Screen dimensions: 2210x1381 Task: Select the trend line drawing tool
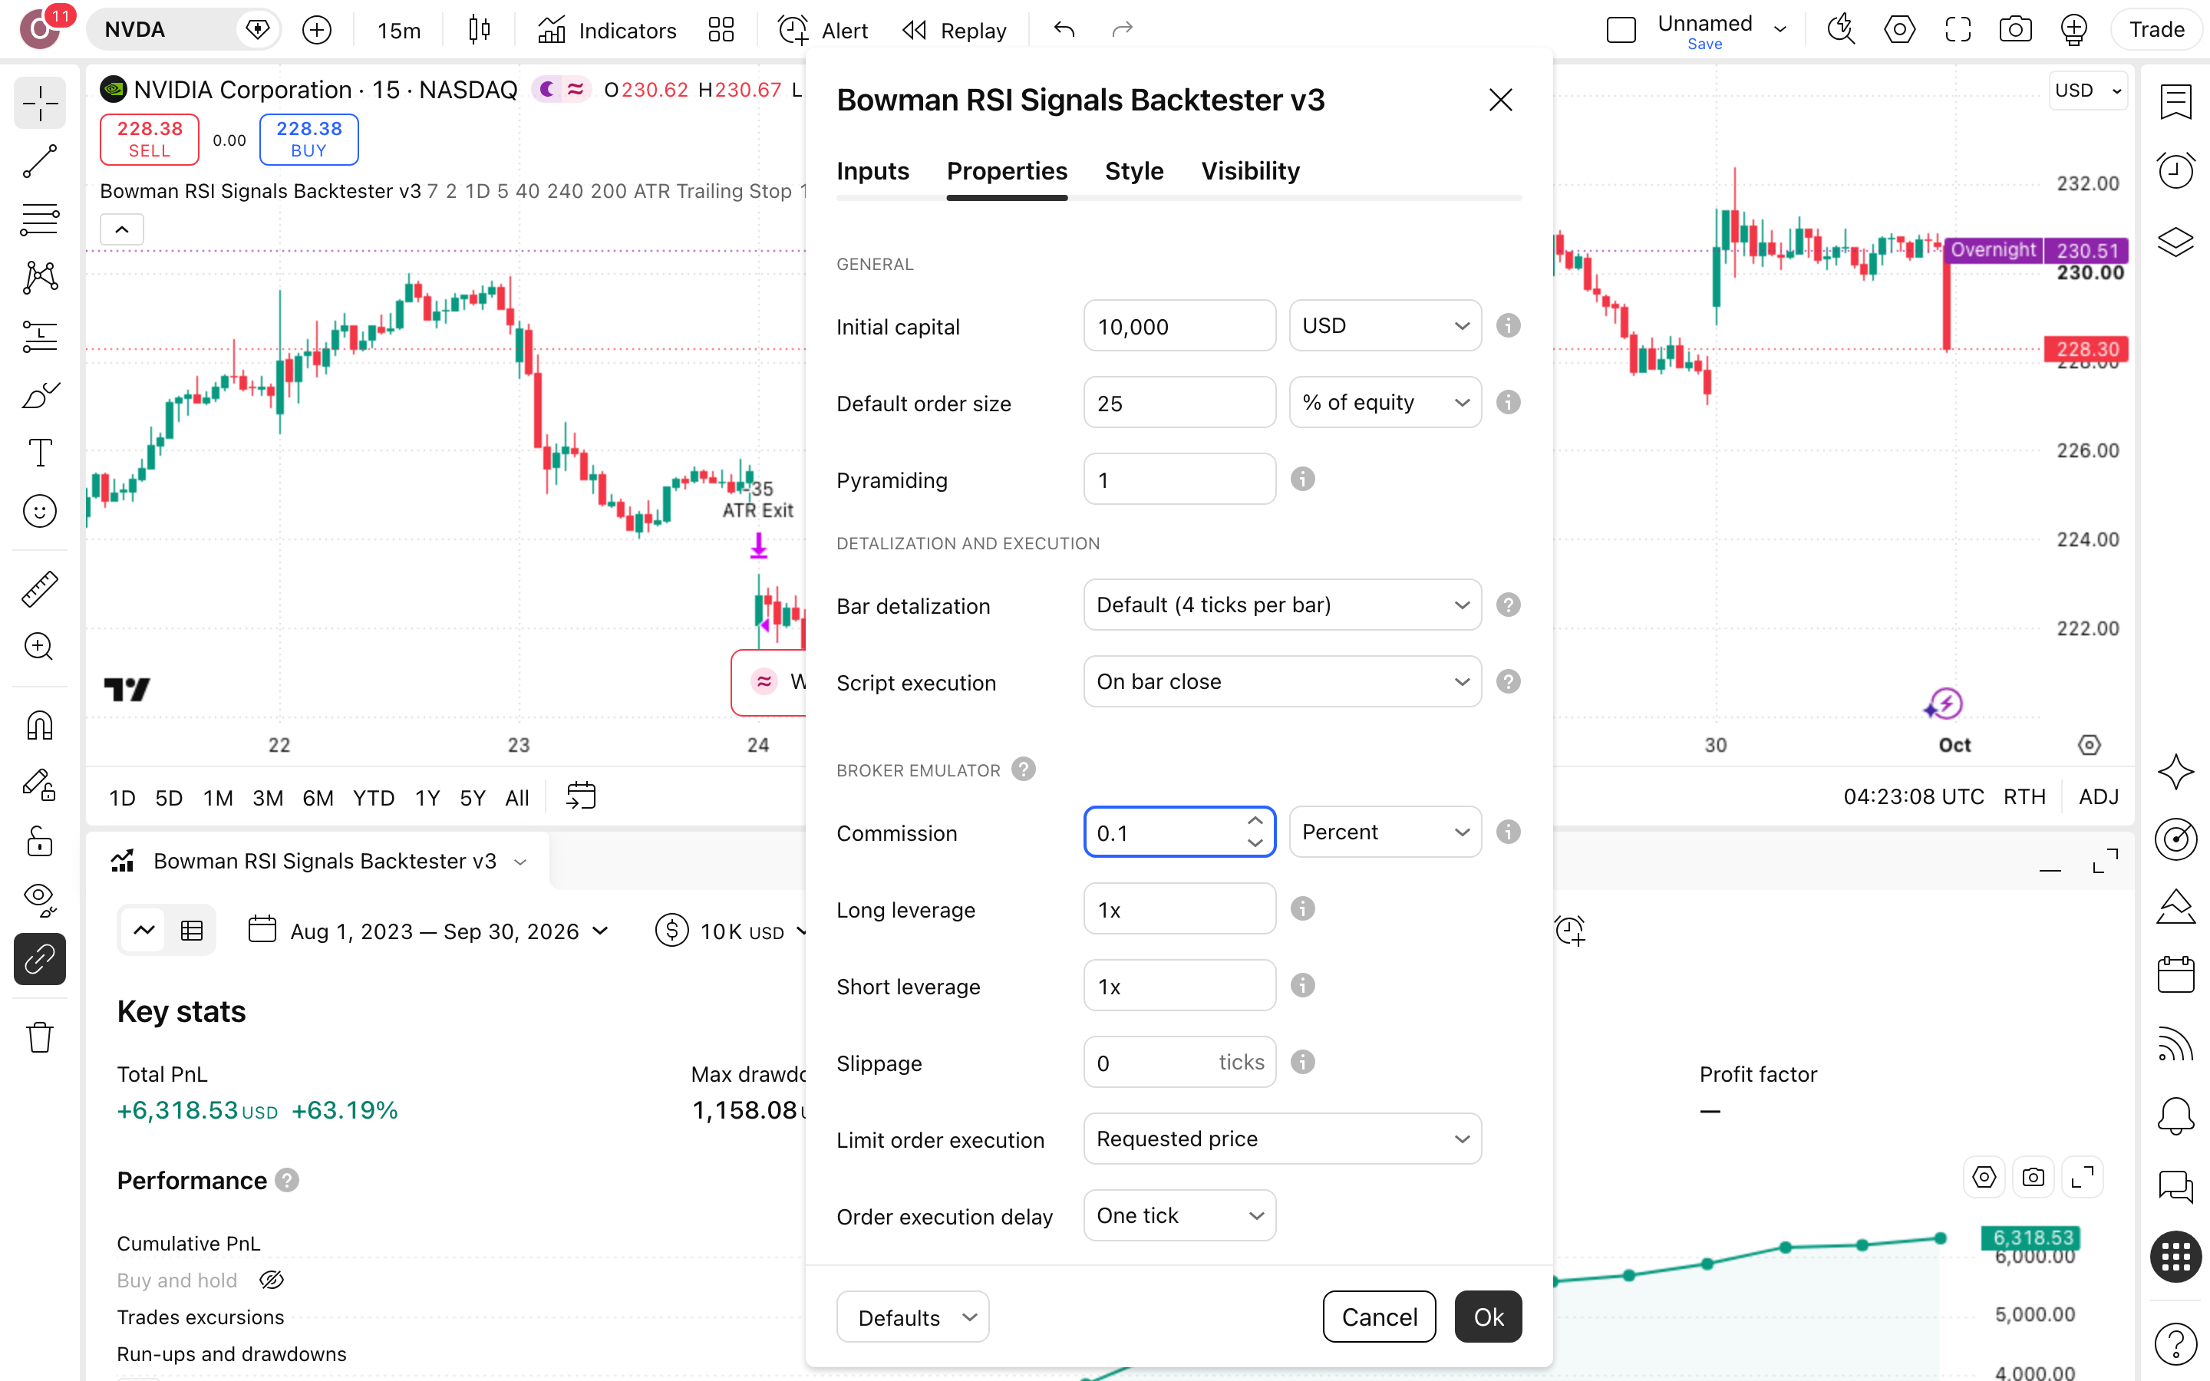coord(39,161)
